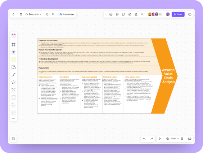The width and height of the screenshot is (203, 153).
Task: Open more tools via three dots
Action: point(13,119)
